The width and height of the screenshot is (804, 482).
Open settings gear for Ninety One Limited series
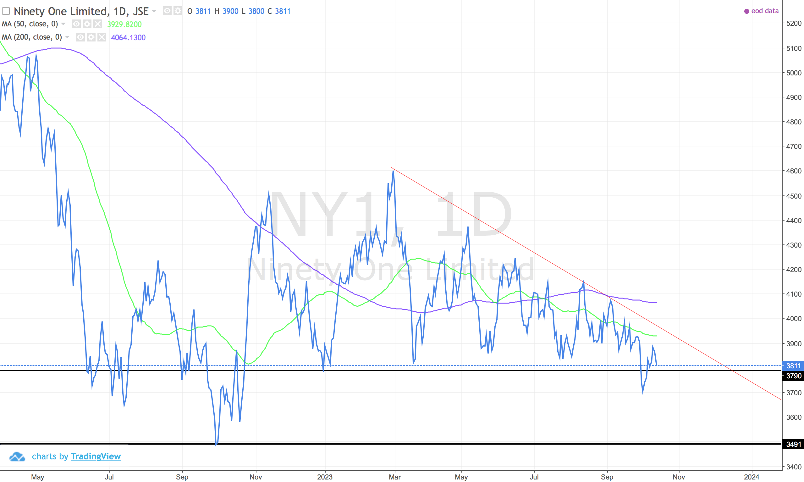pos(178,11)
